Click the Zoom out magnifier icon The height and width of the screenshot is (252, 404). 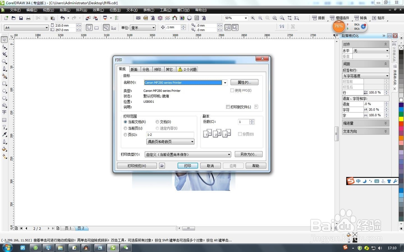260,18
